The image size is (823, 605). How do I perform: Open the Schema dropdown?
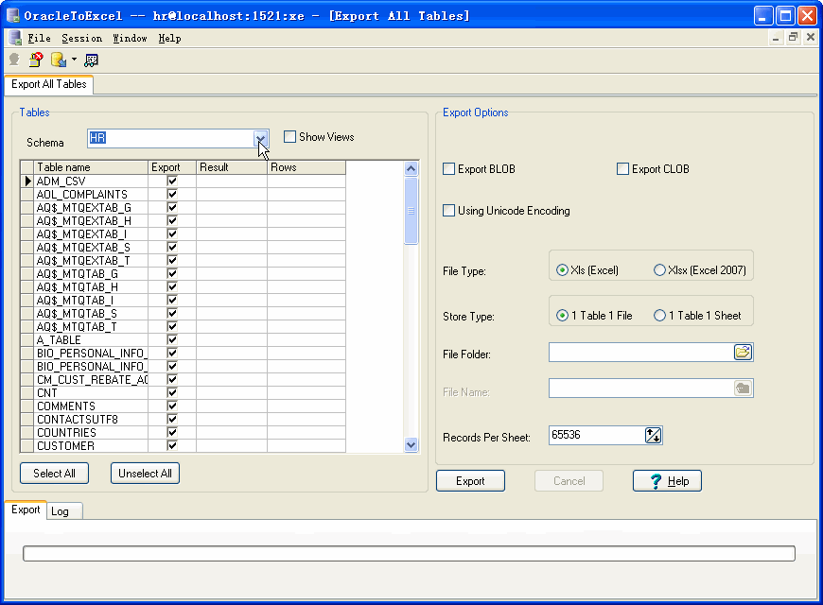[x=260, y=139]
